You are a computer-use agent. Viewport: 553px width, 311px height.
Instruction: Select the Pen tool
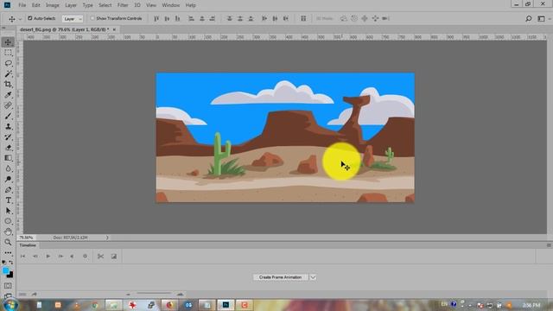tap(8, 190)
